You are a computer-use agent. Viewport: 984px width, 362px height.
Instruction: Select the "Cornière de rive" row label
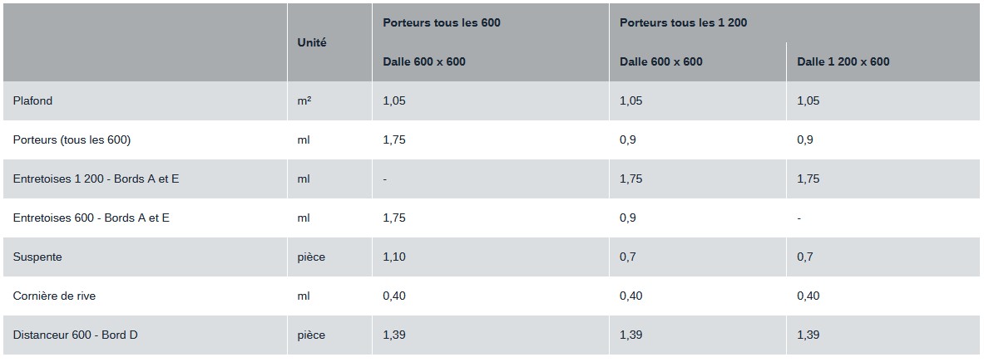click(x=54, y=296)
